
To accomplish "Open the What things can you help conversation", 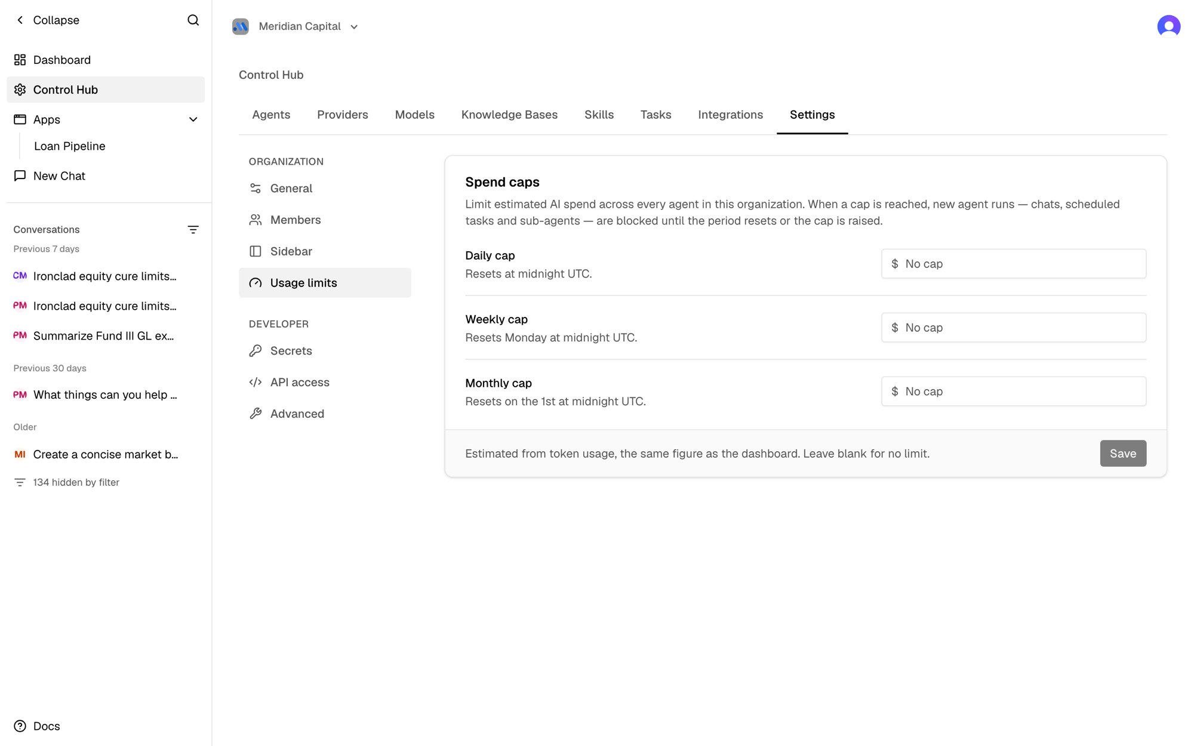I will click(106, 395).
